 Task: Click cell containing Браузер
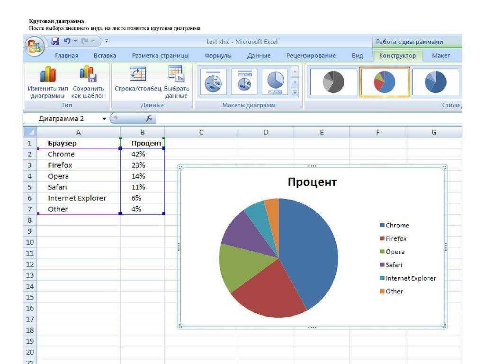click(79, 143)
